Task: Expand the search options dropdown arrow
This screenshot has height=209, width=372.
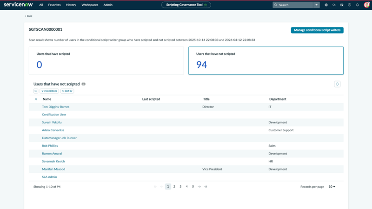Action: coord(317,5)
